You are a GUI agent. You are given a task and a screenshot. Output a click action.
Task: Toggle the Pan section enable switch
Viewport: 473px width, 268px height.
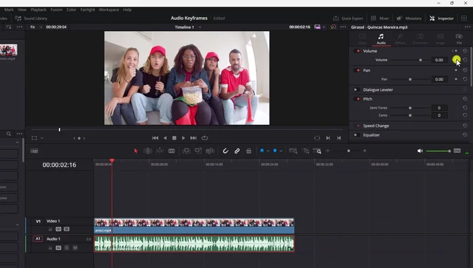pyautogui.click(x=357, y=70)
